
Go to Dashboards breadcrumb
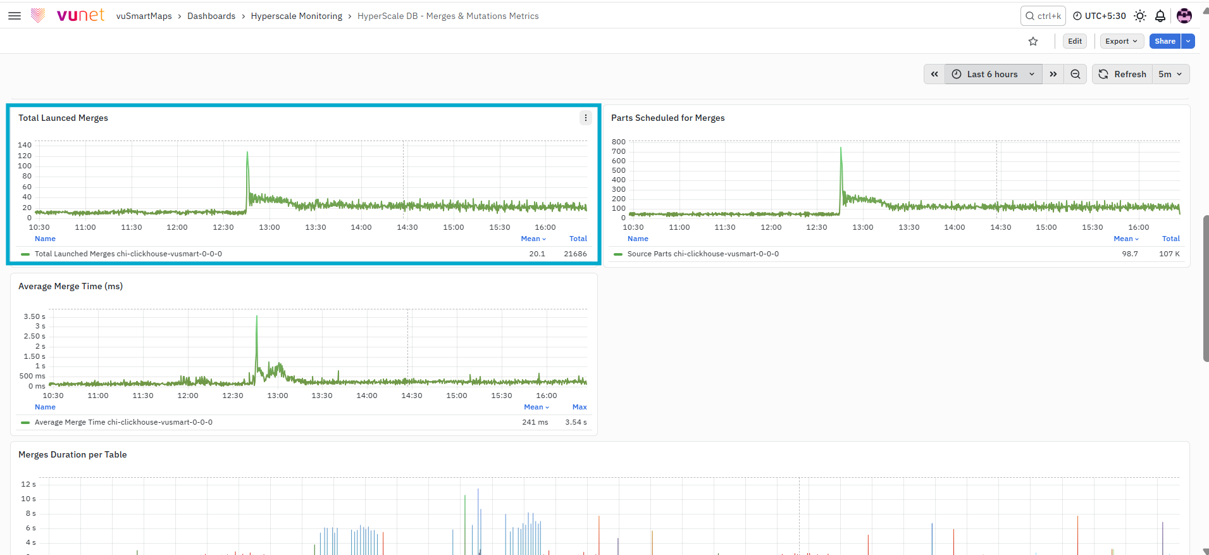click(x=211, y=16)
